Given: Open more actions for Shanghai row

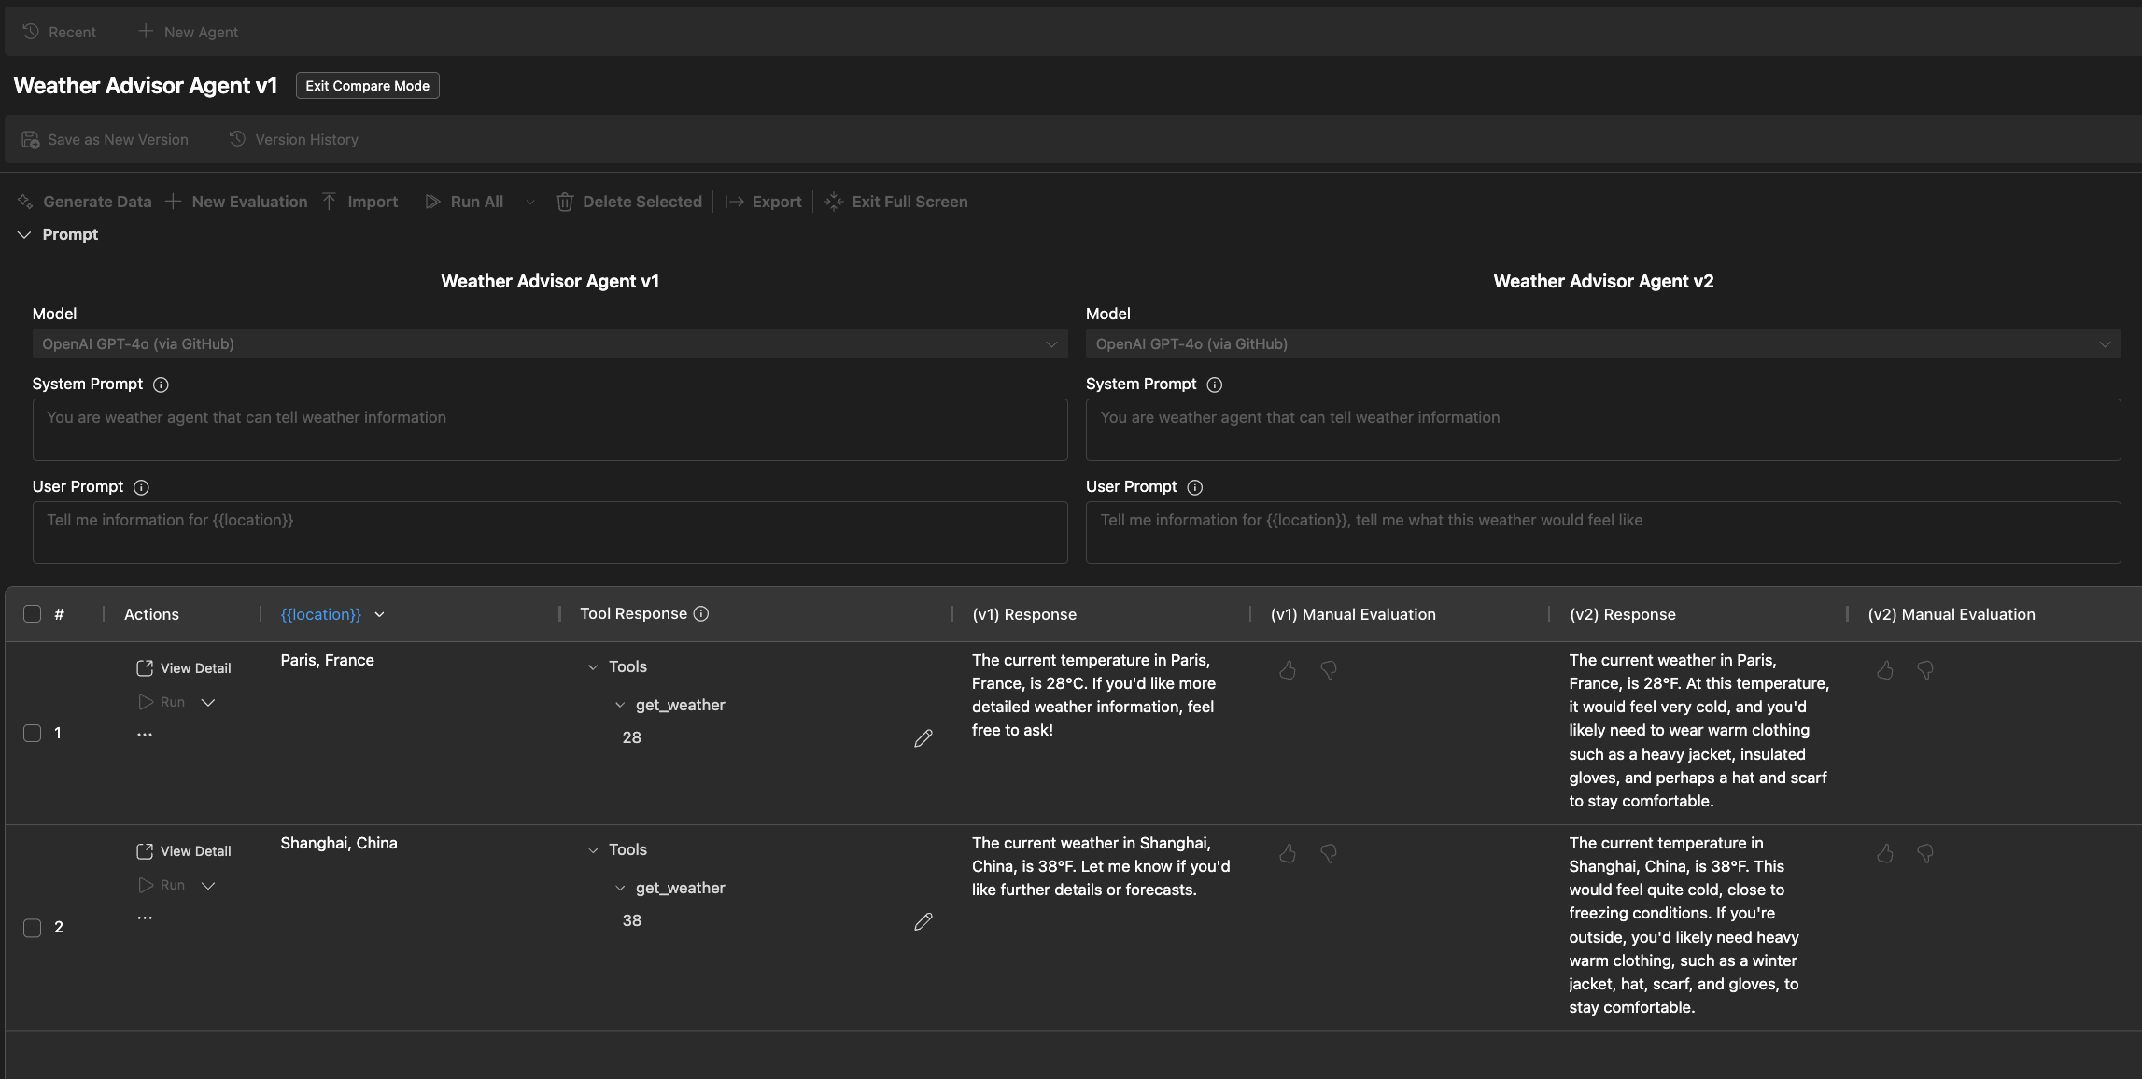Looking at the screenshot, I should (145, 918).
